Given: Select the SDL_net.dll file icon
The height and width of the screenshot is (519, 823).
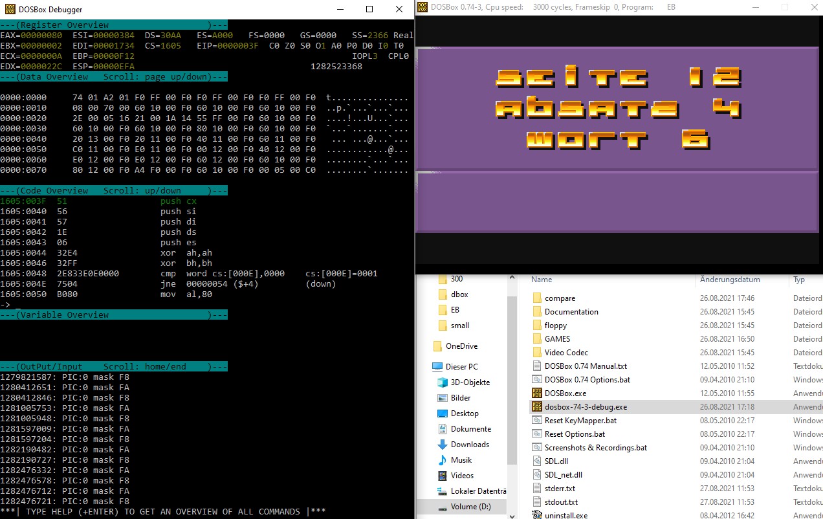Looking at the screenshot, I should [x=536, y=475].
